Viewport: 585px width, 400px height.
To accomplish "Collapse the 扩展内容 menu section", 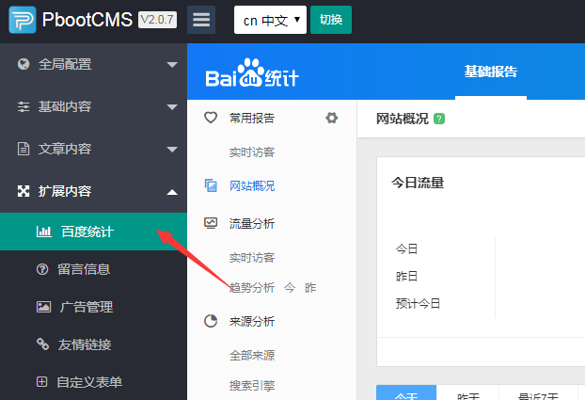I will 93,191.
